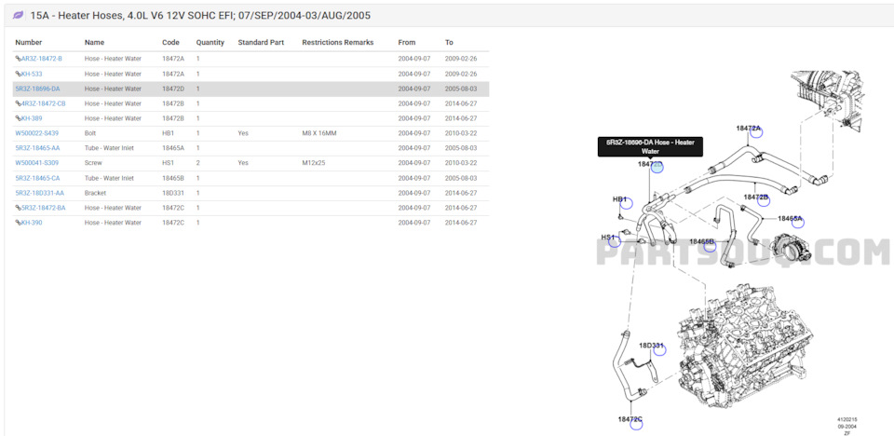
Task: Open the 5R3Z-18465-AA tube part link
Action: click(x=37, y=148)
